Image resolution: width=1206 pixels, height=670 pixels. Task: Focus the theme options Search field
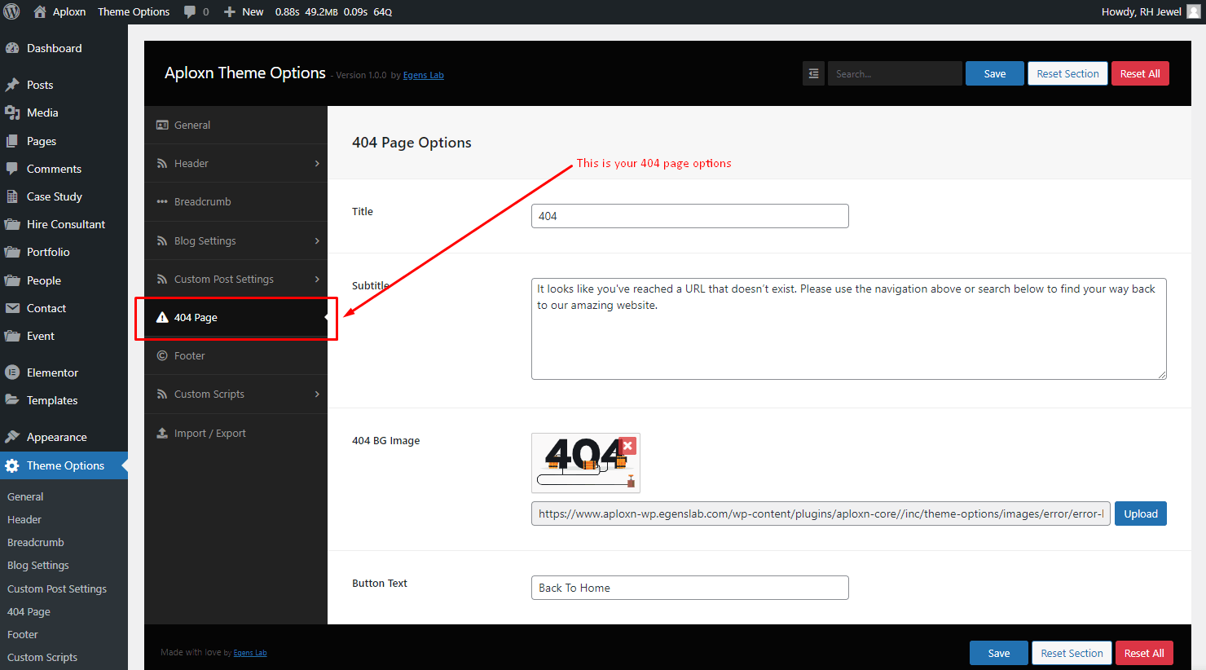click(895, 73)
